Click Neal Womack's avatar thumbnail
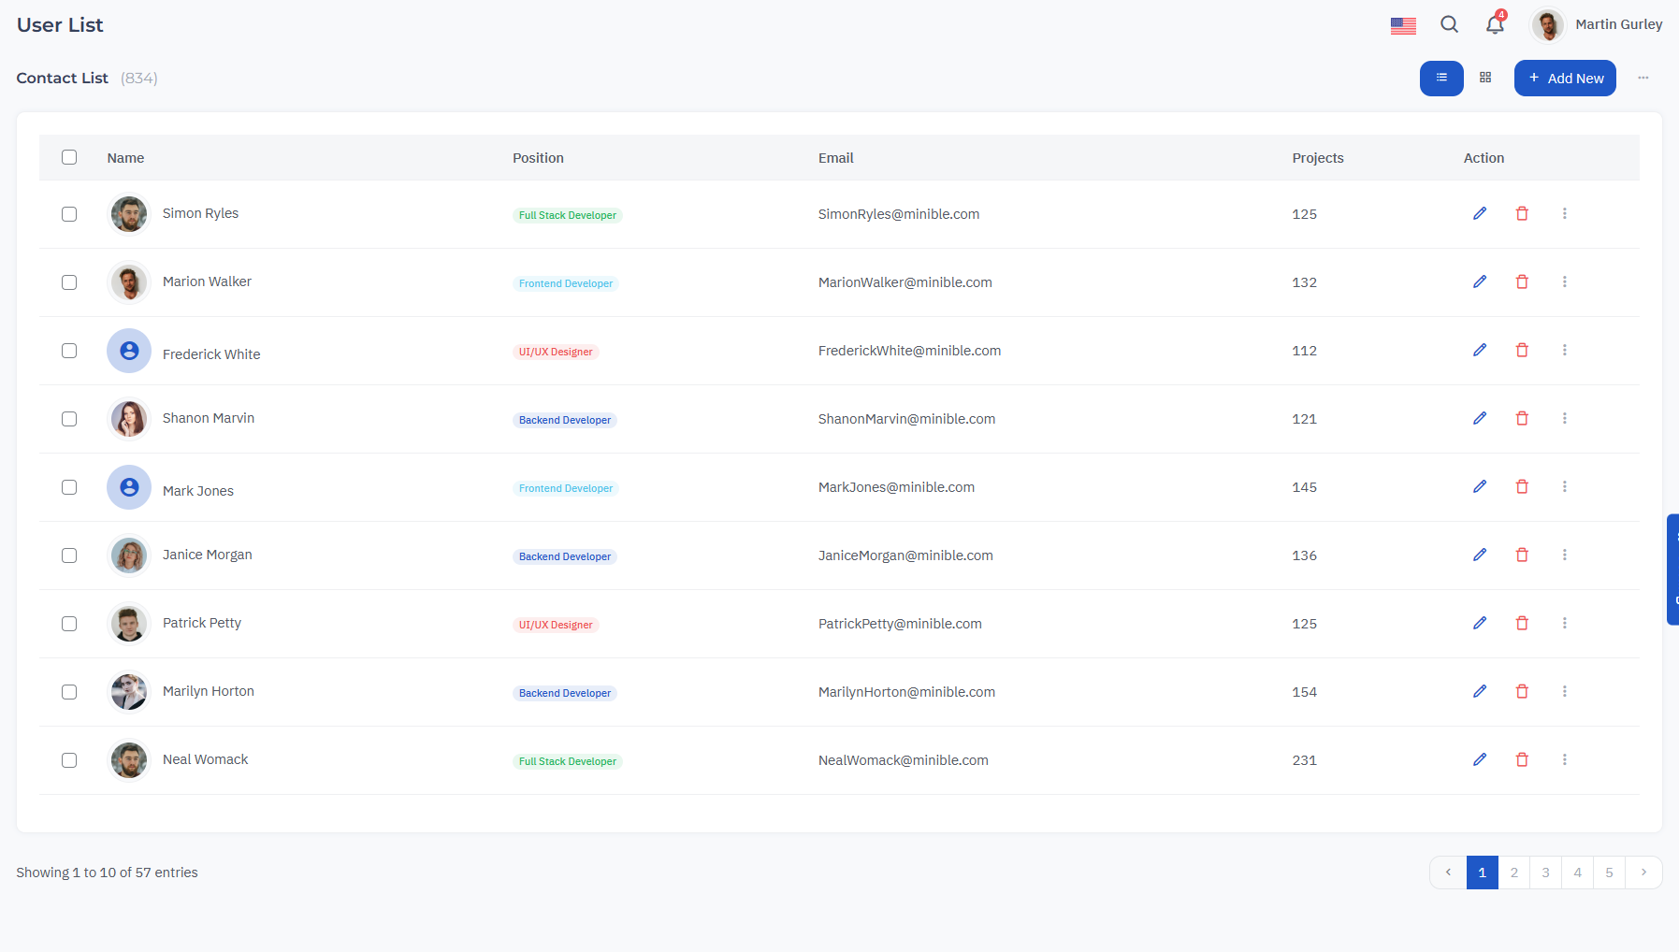1679x952 pixels. coord(129,760)
